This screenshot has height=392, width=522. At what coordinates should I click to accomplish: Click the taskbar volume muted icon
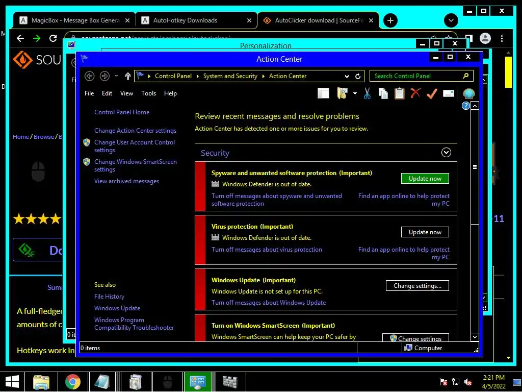[468, 382]
